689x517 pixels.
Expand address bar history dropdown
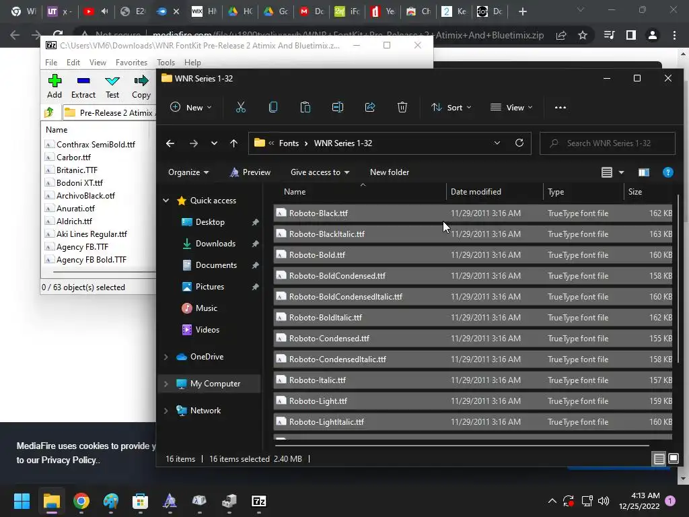pyautogui.click(x=497, y=143)
